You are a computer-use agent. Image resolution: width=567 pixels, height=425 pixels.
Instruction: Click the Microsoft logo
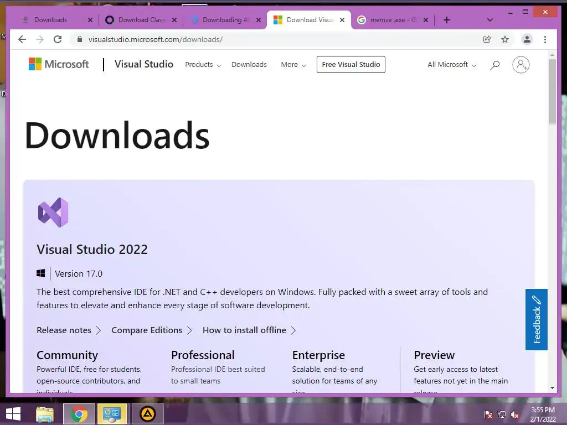pyautogui.click(x=59, y=64)
